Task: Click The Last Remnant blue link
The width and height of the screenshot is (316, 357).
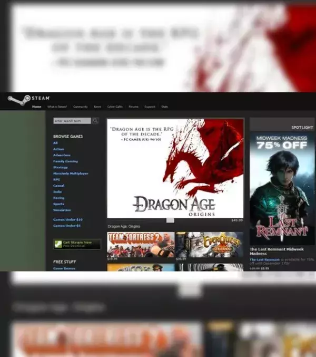Action: click(264, 259)
